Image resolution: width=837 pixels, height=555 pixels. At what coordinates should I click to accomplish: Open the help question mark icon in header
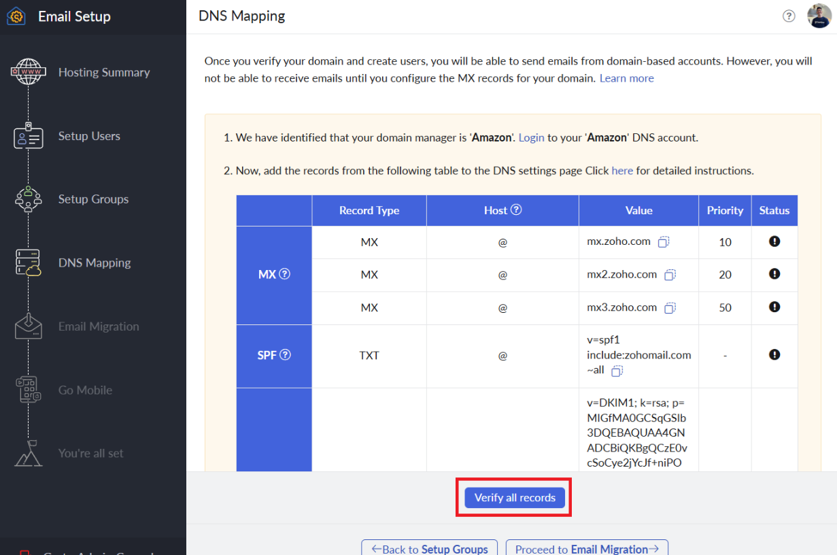[789, 16]
